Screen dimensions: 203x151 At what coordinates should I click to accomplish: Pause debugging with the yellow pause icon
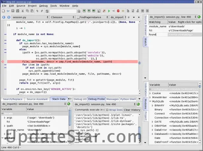coord(123,11)
